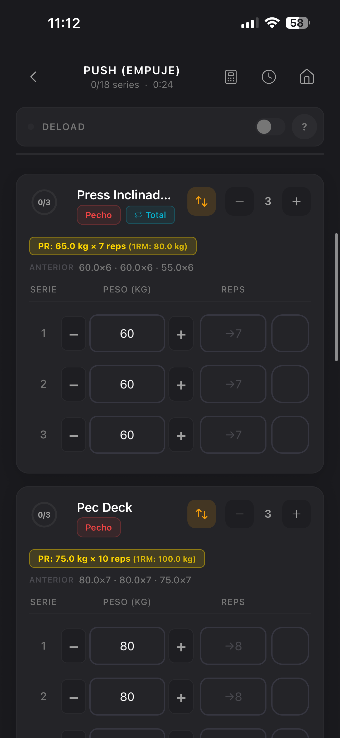Swap the Pec Deck exercise
Image resolution: width=340 pixels, height=738 pixels.
[x=201, y=514]
